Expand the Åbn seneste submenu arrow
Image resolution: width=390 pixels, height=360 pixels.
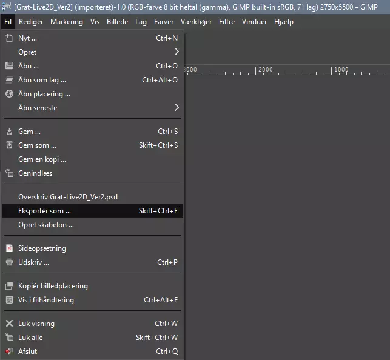177,107
